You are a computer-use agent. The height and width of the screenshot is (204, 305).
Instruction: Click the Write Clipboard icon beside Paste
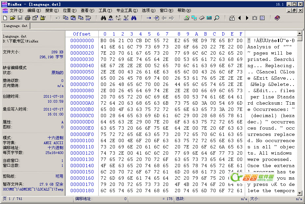(81, 18)
